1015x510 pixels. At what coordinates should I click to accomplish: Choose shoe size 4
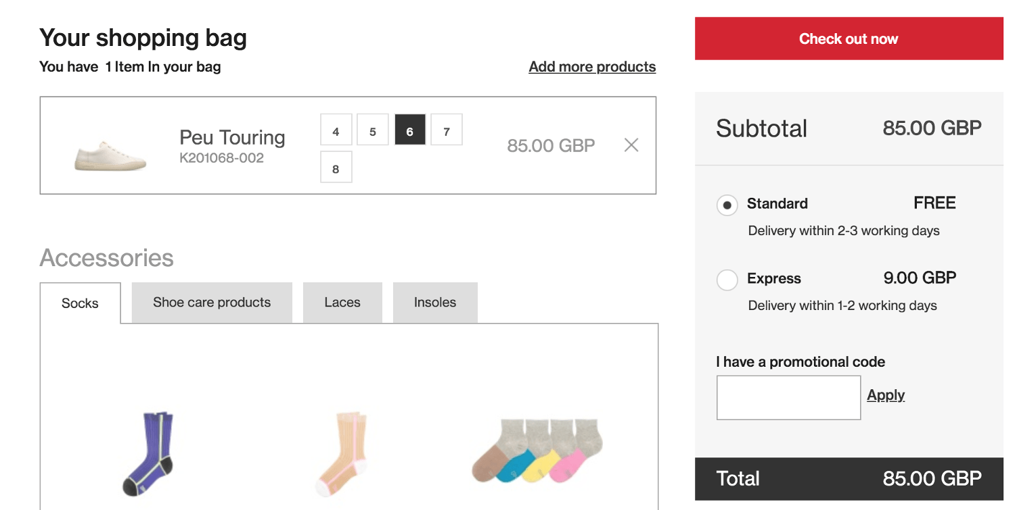tap(336, 130)
